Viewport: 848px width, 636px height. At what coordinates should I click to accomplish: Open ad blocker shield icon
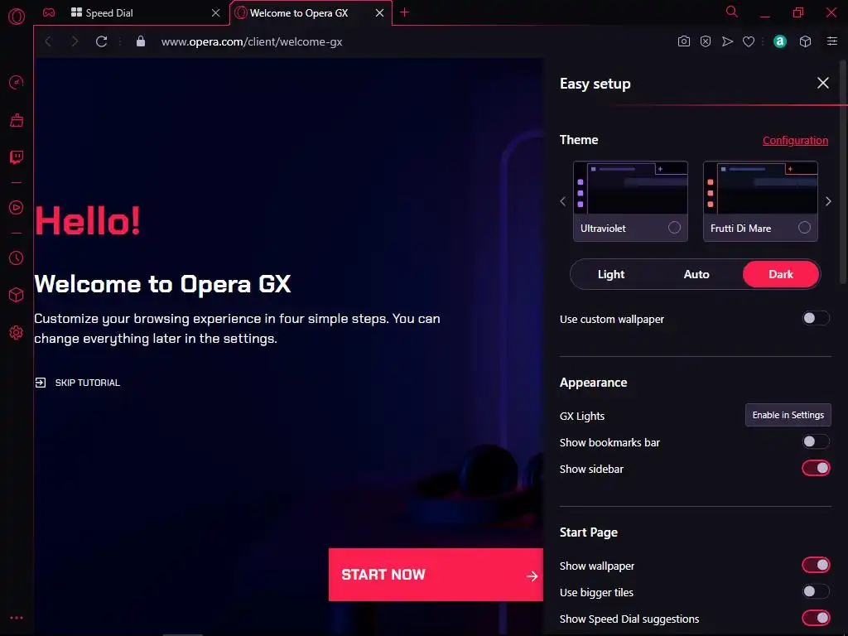(x=706, y=41)
